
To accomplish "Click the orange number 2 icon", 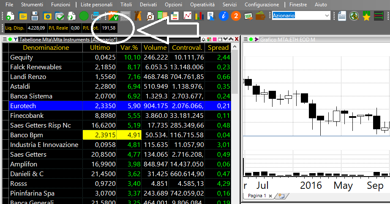I will (x=236, y=16).
